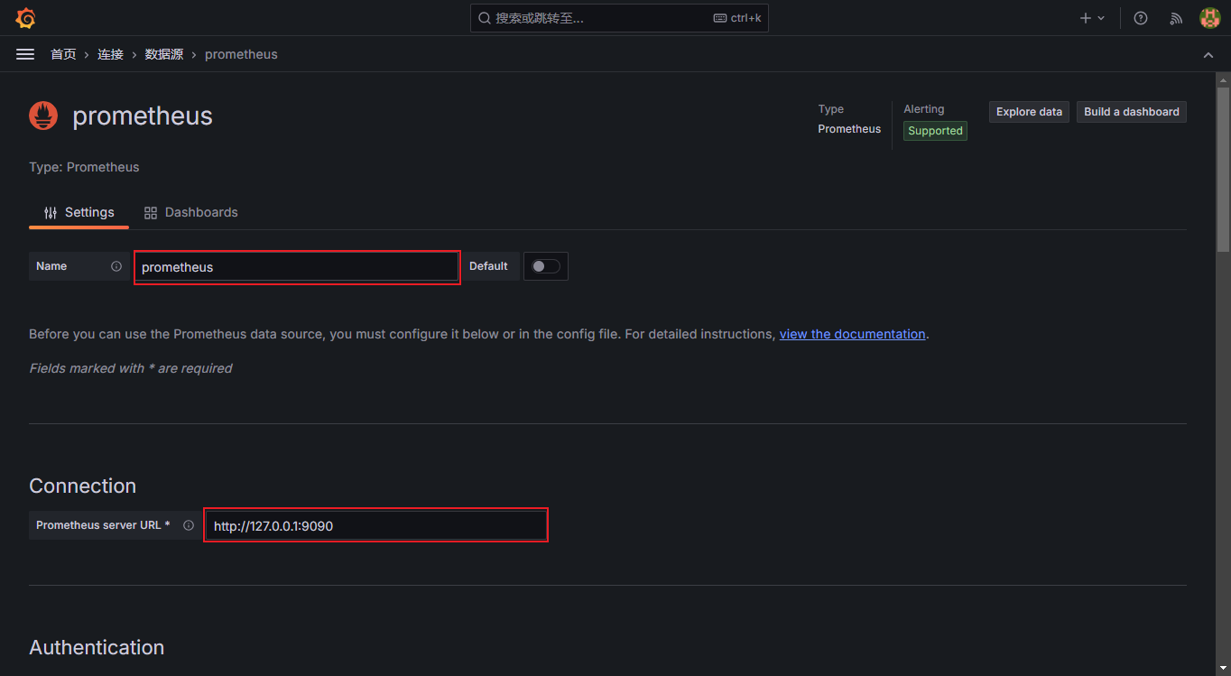Click the Type: Prometheus subtitle

(x=84, y=167)
